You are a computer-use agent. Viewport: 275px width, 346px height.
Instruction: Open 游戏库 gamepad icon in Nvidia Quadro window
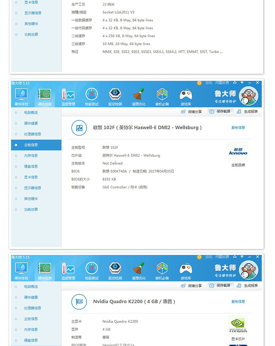tap(186, 271)
